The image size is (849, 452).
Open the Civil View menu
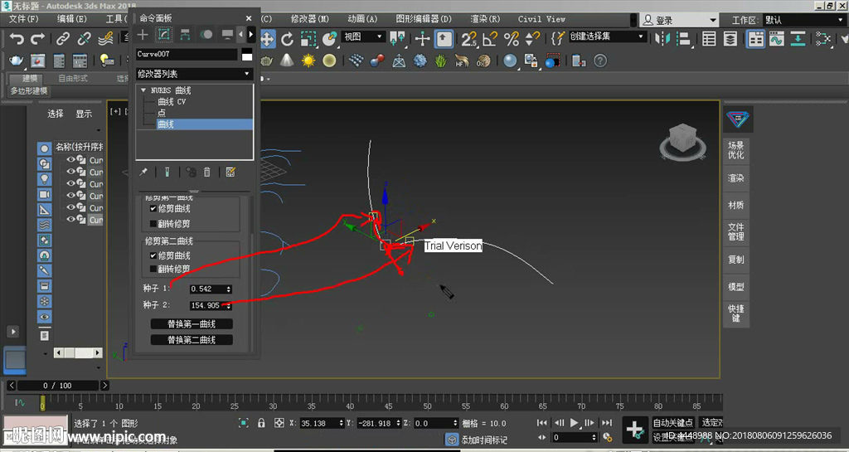click(541, 19)
